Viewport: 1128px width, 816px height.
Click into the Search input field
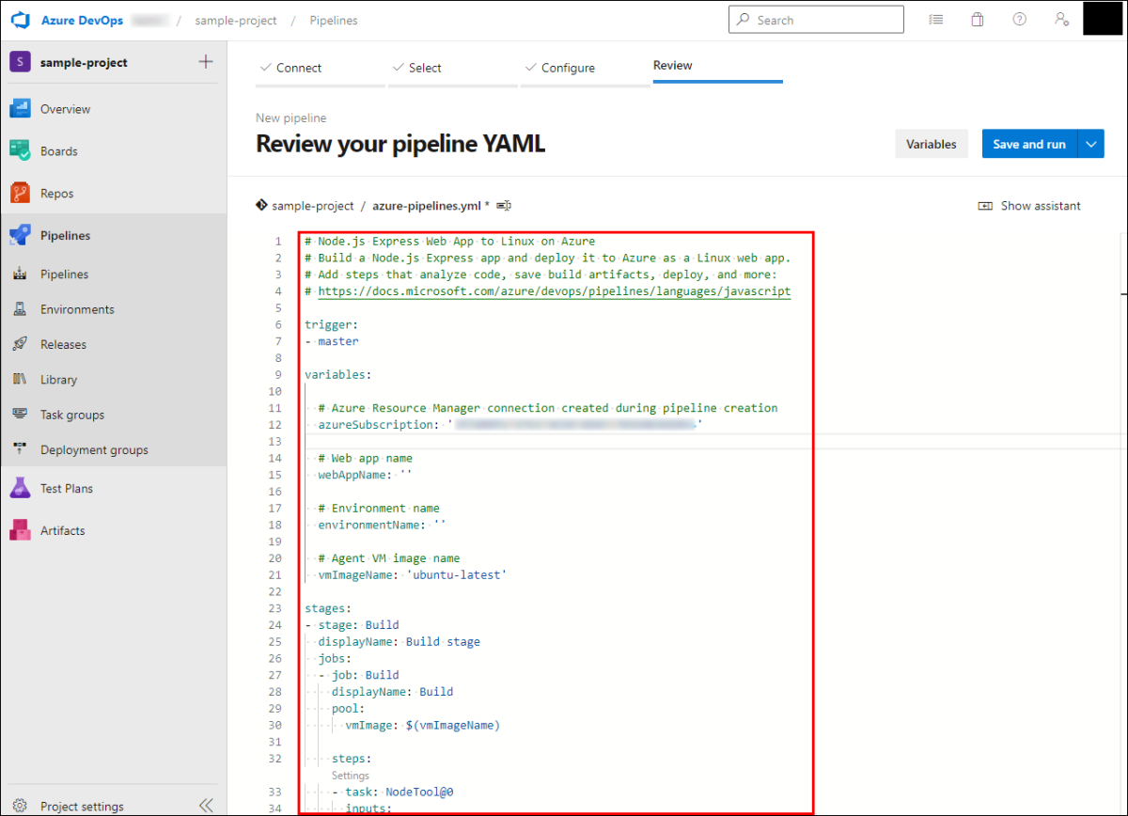click(x=816, y=20)
